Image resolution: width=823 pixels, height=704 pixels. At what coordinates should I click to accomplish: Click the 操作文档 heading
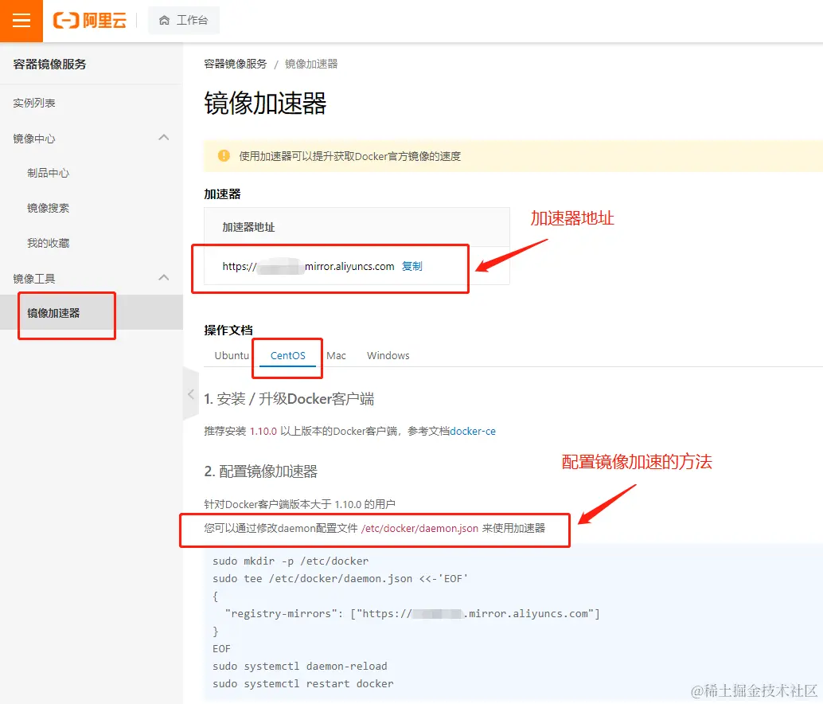pos(228,330)
